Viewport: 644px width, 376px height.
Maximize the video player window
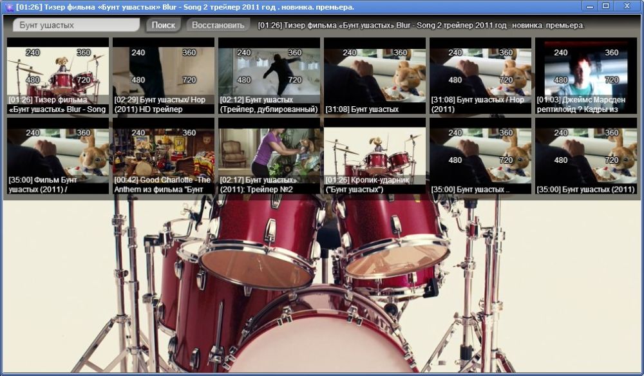[605, 6]
